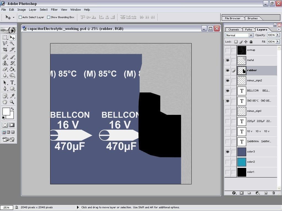Toggle lock transparent pixels
Viewport: 282px width, 211px height.
point(236,42)
